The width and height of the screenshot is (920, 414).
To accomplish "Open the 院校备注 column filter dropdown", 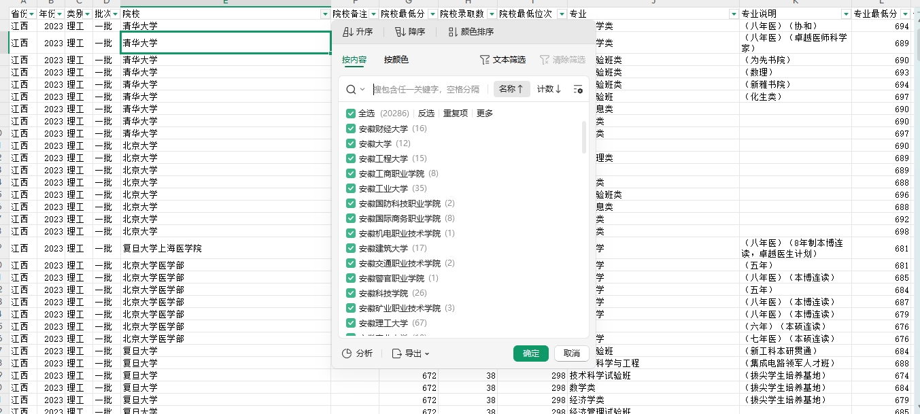I will [373, 14].
